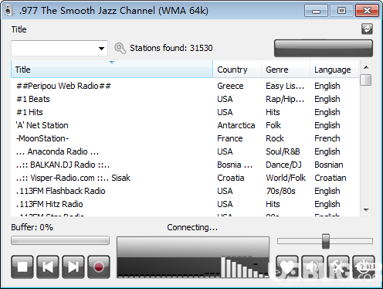The width and height of the screenshot is (383, 289).
Task: Click the World/Folk genre cell
Action: pyautogui.click(x=286, y=178)
